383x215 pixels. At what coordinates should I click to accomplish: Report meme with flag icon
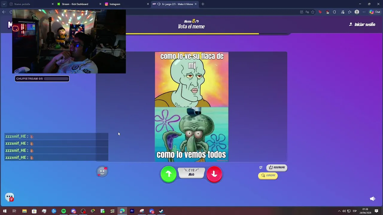coord(261,168)
